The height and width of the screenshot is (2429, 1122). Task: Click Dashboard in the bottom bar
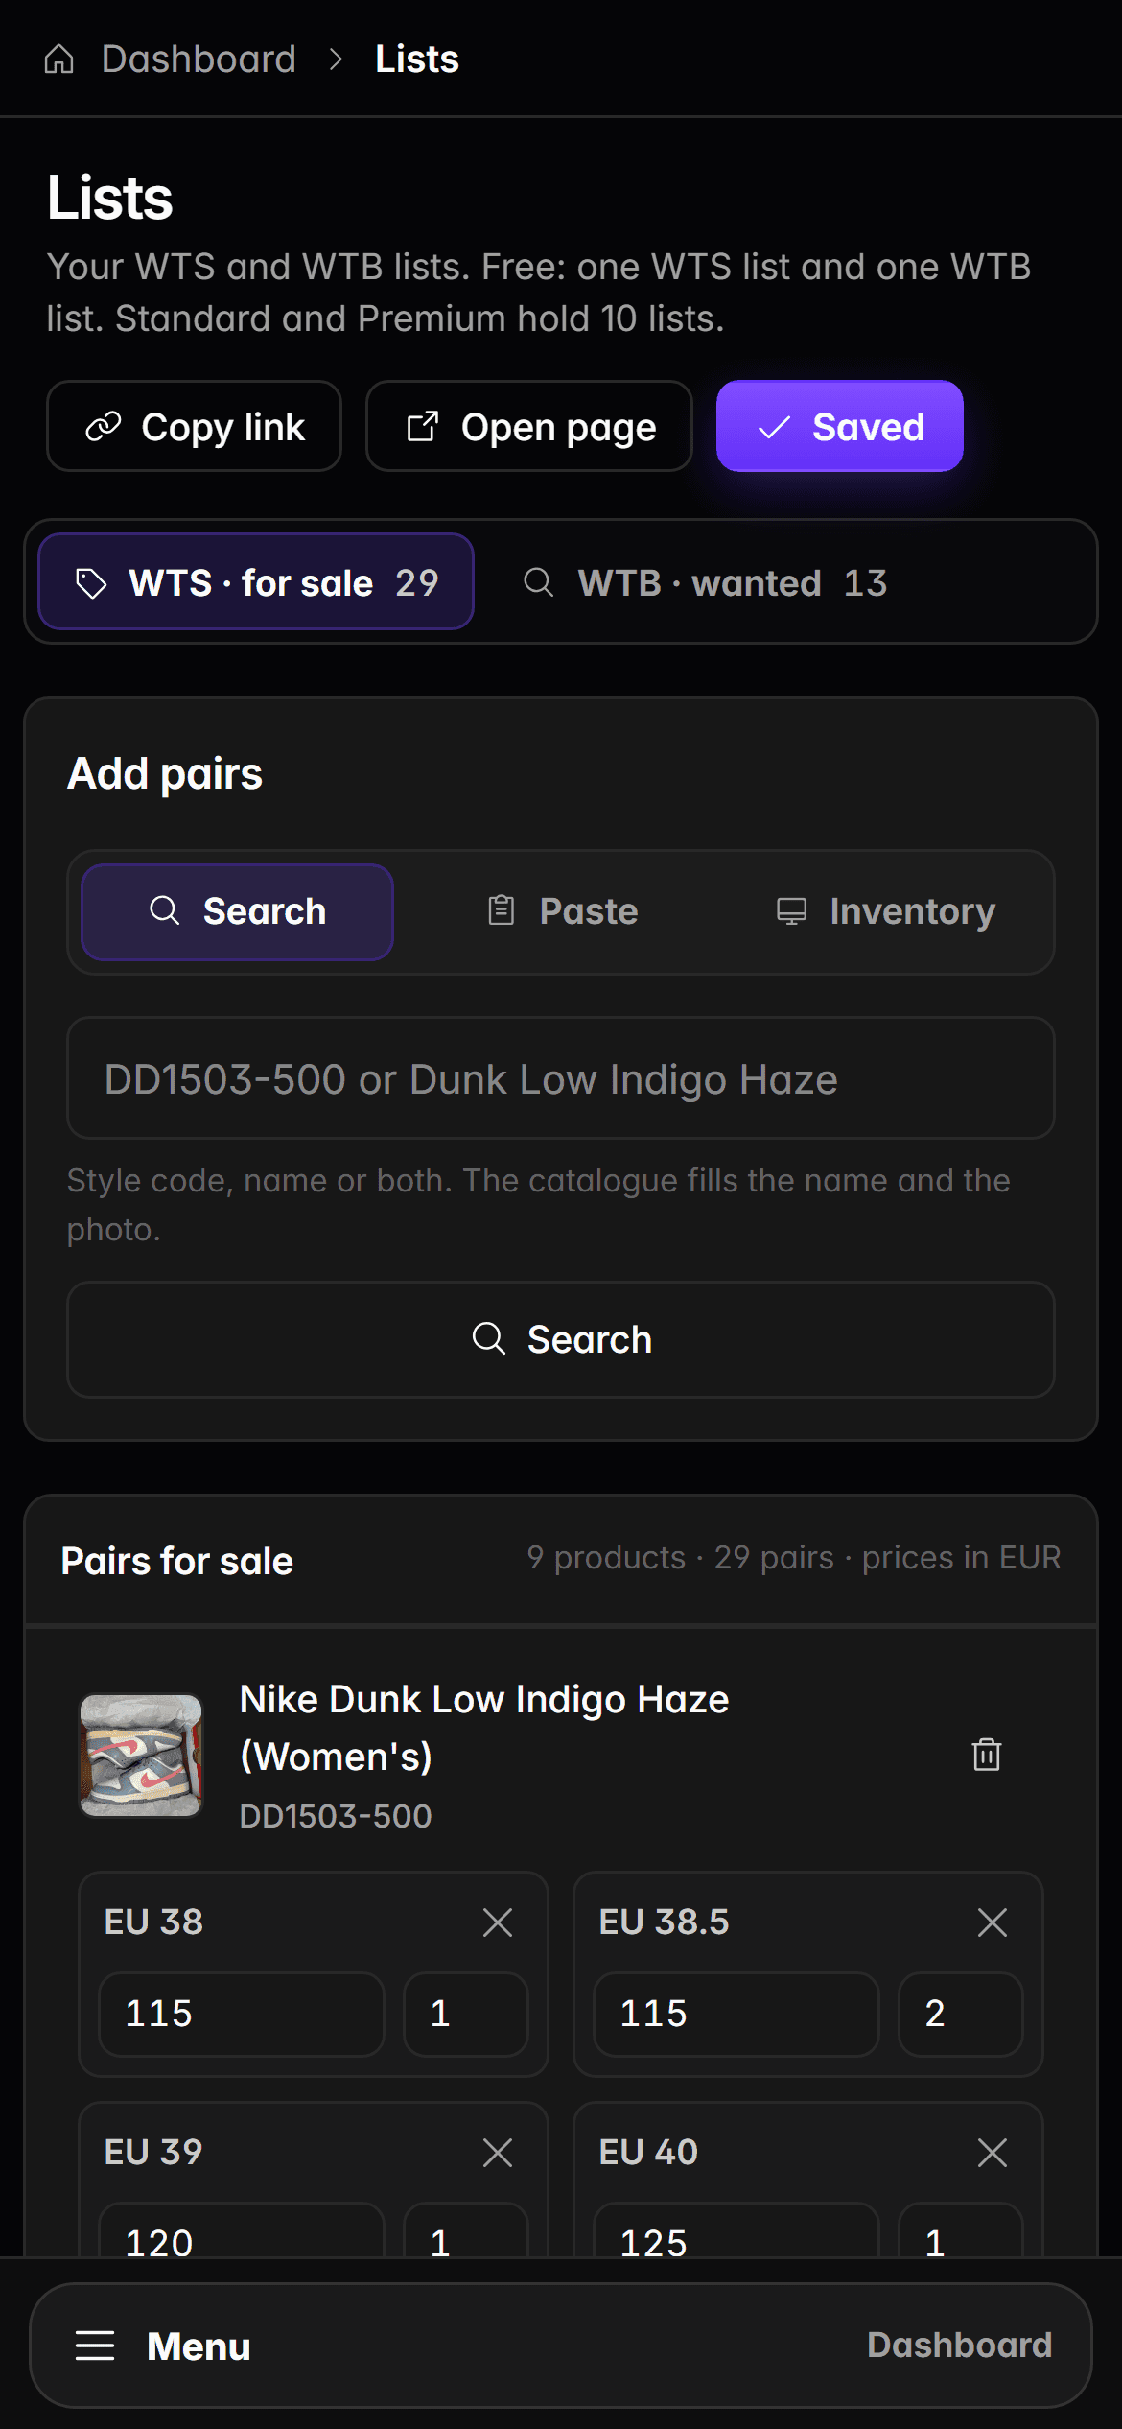click(959, 2345)
